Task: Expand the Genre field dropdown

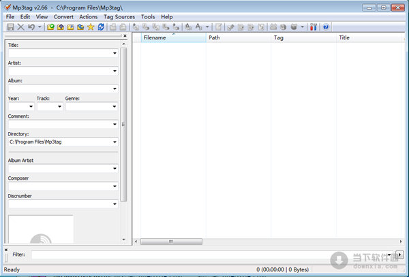Action: click(115, 106)
